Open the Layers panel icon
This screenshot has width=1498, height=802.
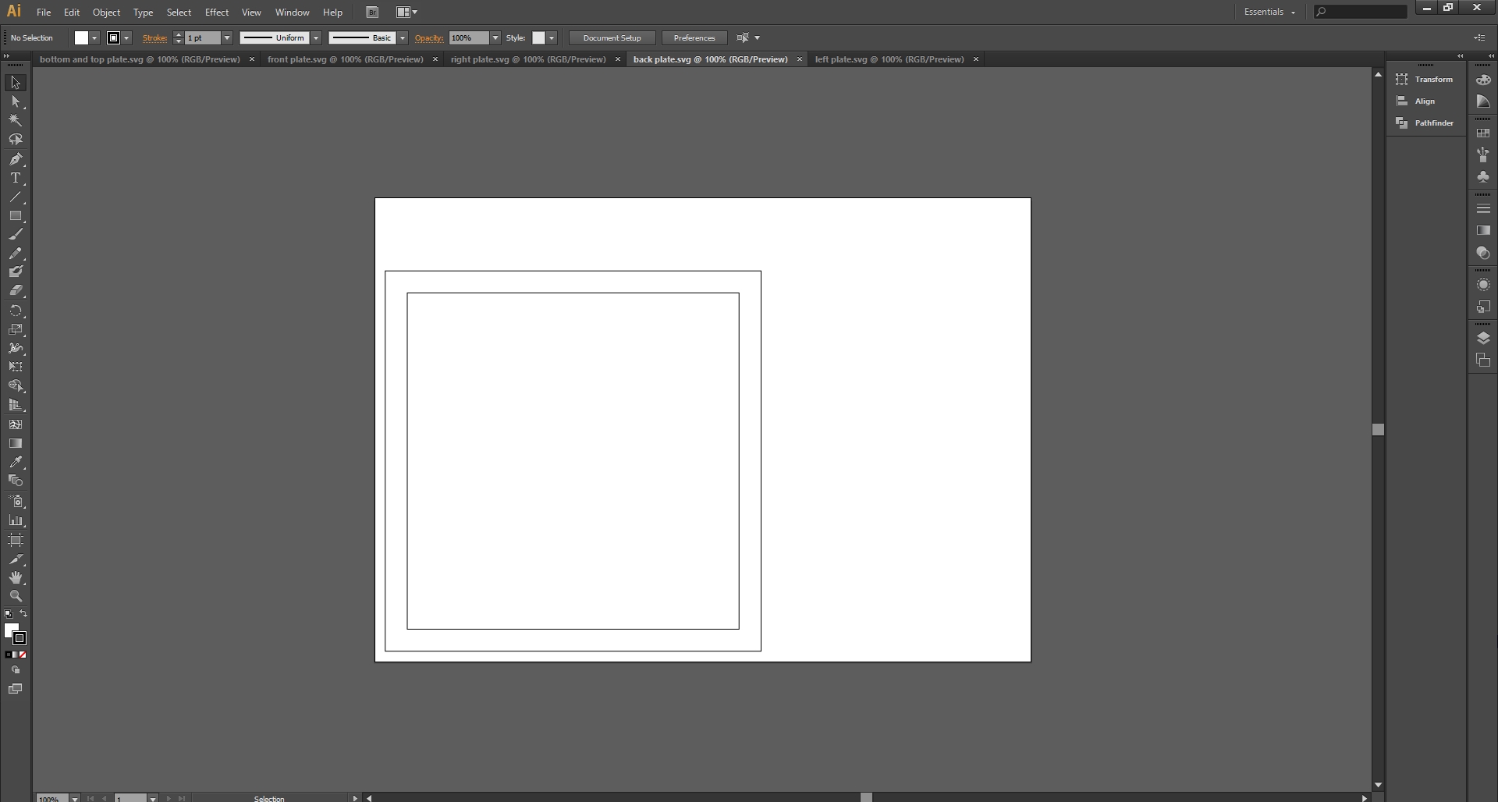tap(1483, 338)
